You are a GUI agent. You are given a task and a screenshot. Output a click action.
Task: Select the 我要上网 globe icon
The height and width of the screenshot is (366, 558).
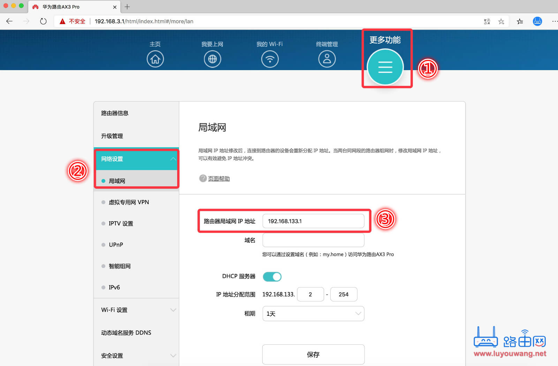[x=212, y=59]
